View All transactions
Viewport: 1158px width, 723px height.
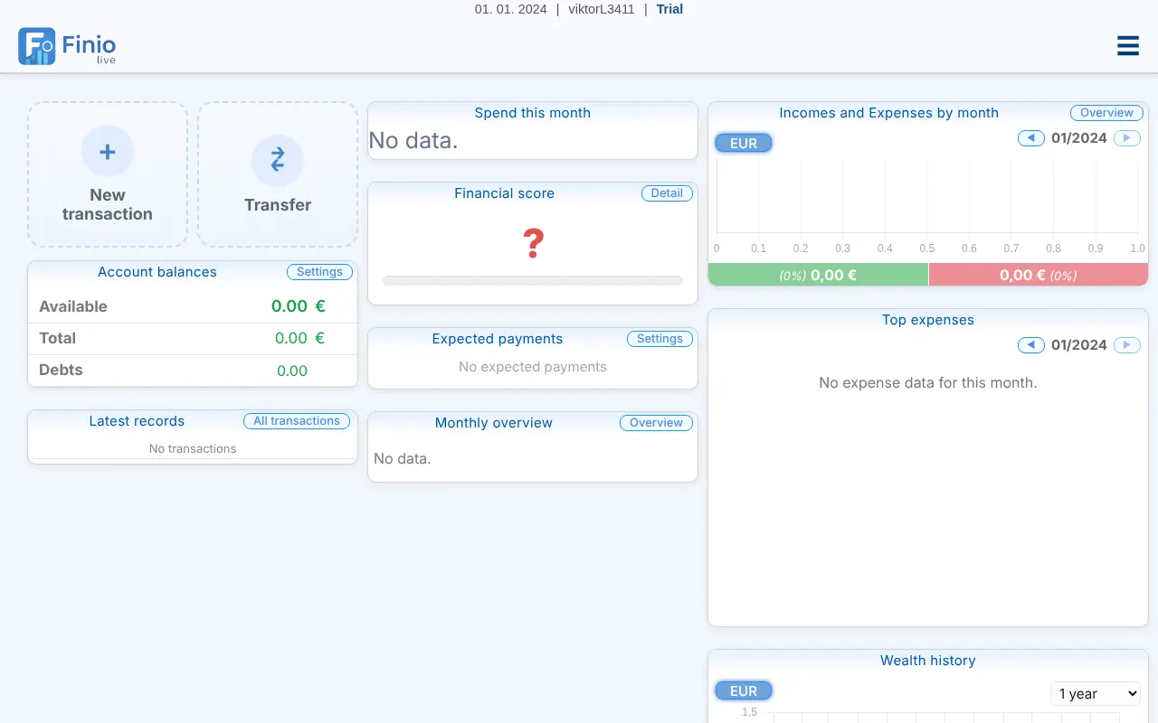click(297, 421)
